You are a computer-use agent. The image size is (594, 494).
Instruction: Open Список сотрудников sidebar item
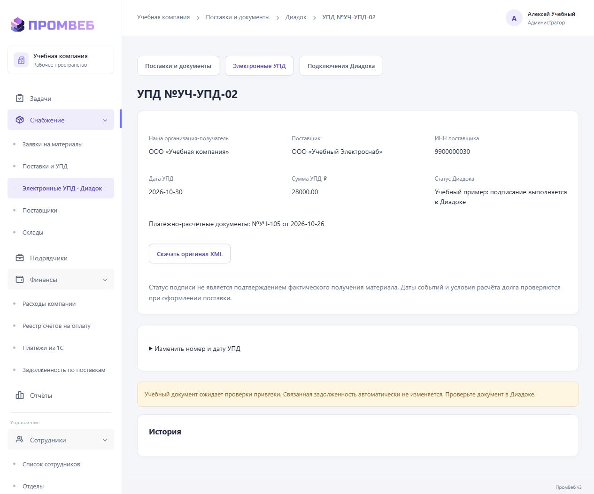point(51,464)
